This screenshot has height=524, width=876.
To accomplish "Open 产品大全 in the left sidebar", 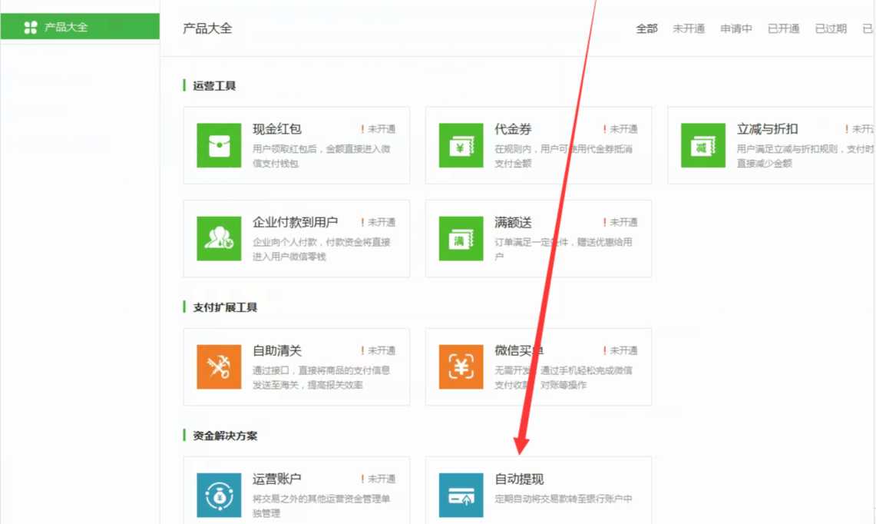I will point(66,28).
